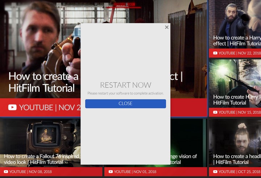Image resolution: width=261 pixels, height=178 pixels.
Task: Click YouTube icon beside NOV 22, 2018
Action: point(215,53)
